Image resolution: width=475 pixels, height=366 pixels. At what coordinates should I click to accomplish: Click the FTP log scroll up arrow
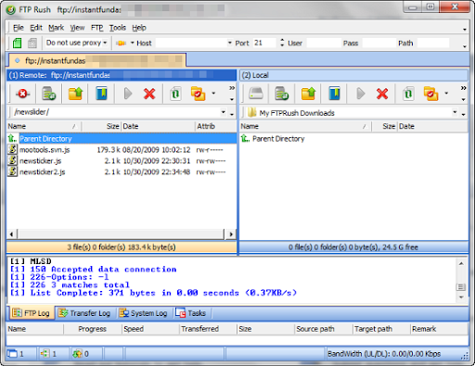point(461,263)
